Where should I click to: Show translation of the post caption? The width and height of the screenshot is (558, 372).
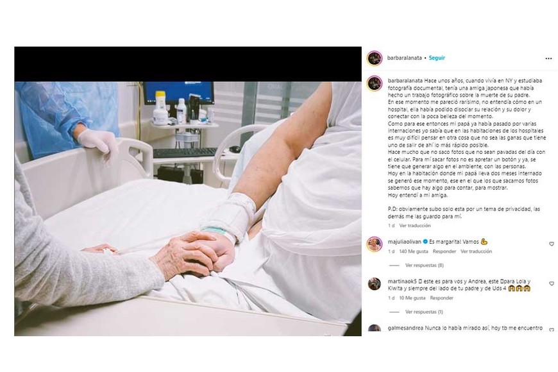414,226
